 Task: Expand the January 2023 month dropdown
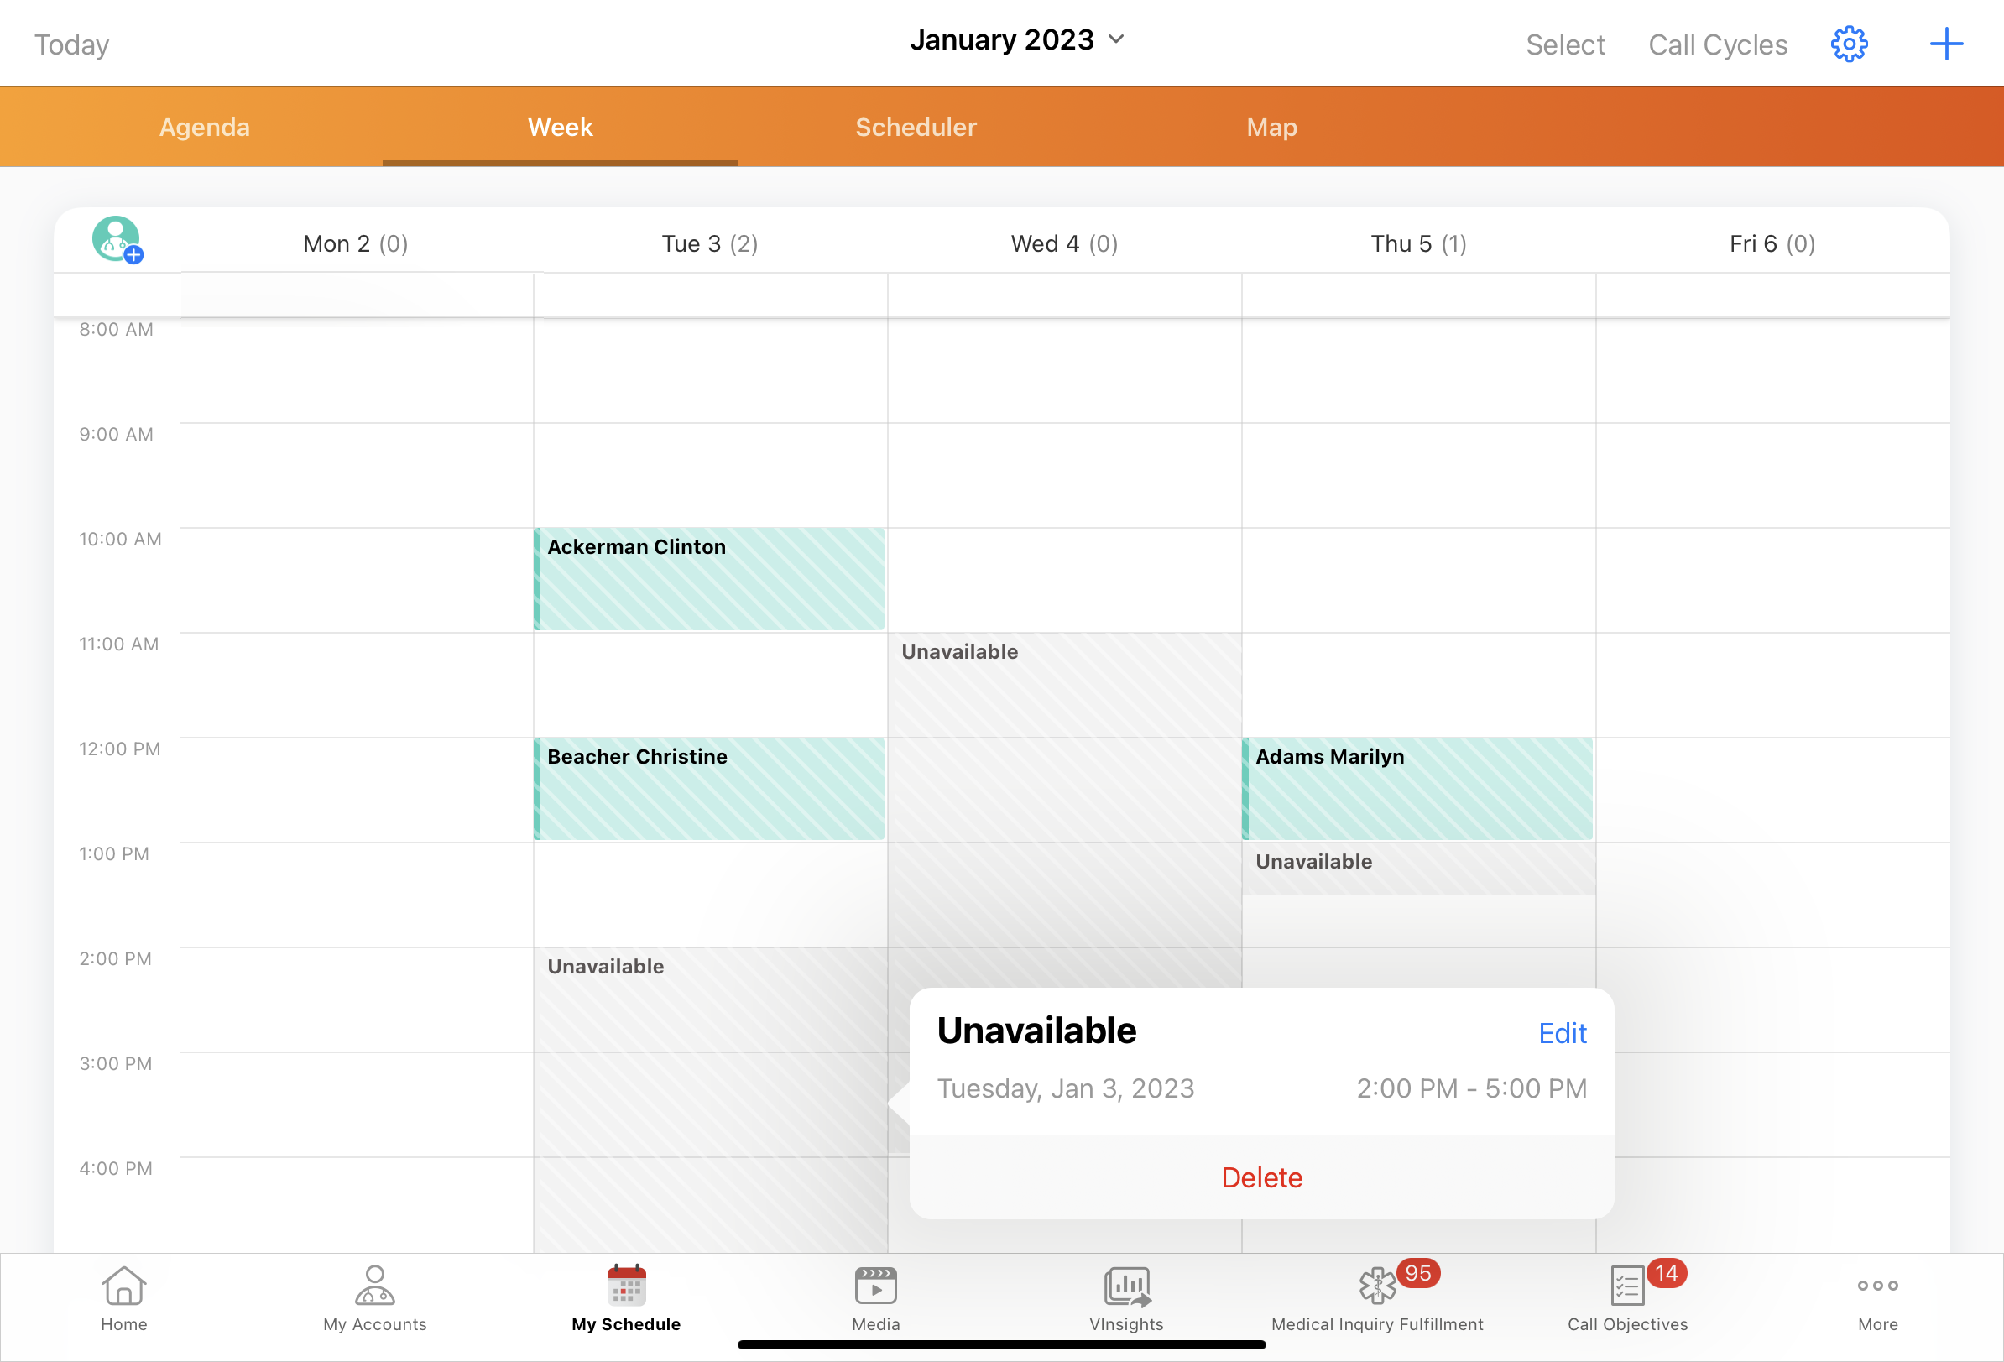[x=1017, y=39]
